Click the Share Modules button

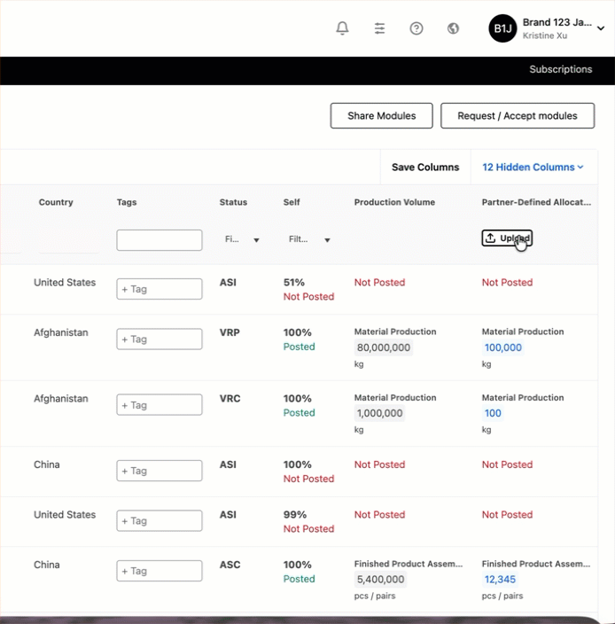[x=381, y=116]
